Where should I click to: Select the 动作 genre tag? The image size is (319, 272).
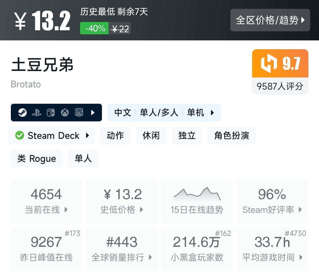coord(115,136)
